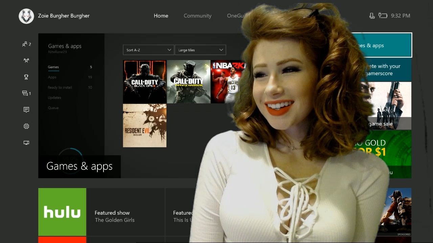Open the Zoie Burgher profile avatar
Screen dimensions: 433x243
pyautogui.click(x=26, y=16)
